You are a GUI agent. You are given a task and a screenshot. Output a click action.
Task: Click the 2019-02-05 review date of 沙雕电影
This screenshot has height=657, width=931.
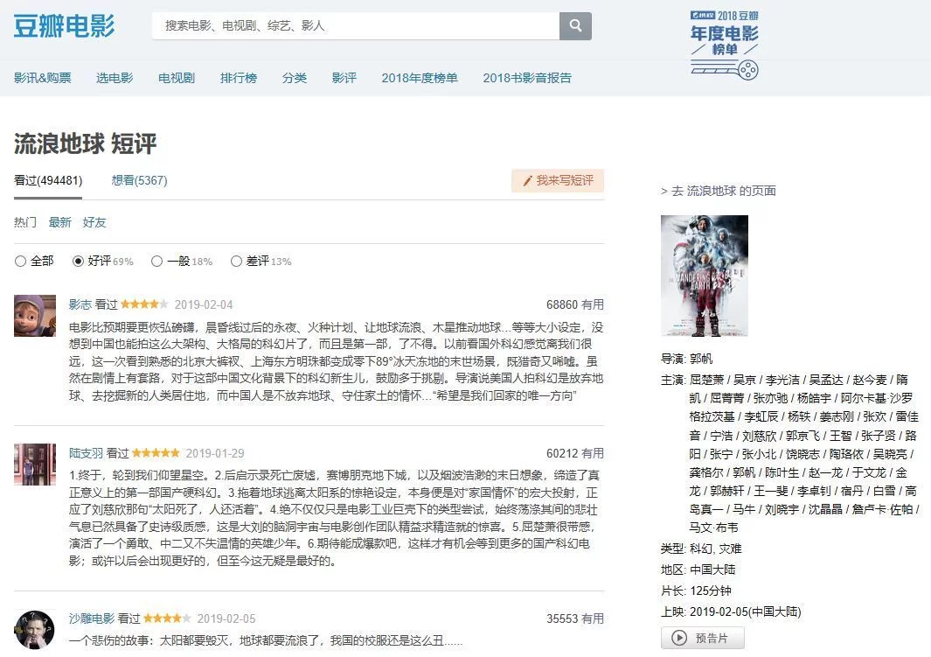226,619
